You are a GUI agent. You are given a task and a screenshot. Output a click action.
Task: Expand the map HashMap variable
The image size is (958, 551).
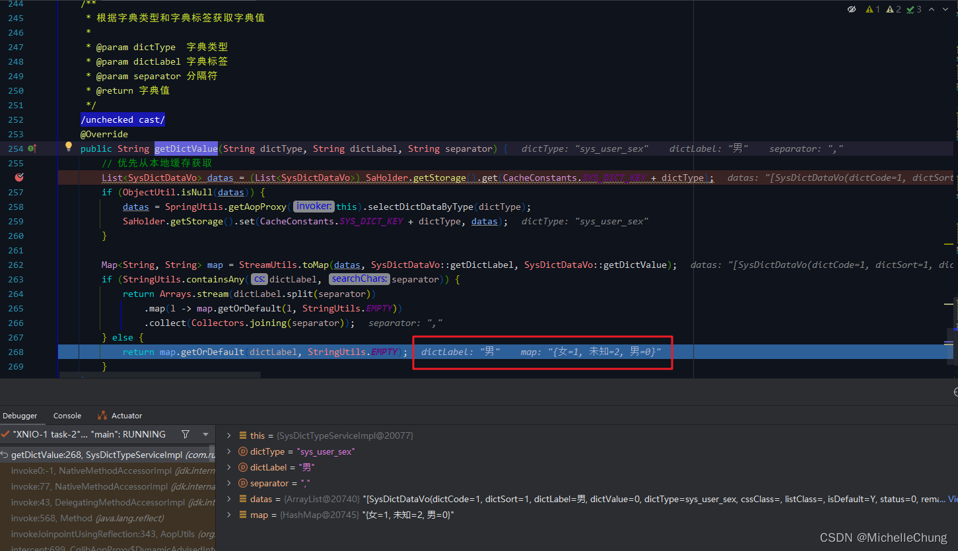[228, 515]
